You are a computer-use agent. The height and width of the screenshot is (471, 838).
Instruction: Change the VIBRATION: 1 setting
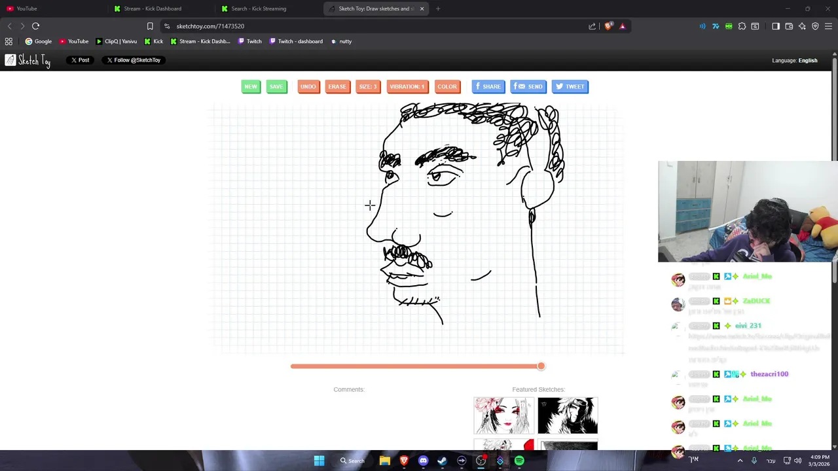click(407, 86)
